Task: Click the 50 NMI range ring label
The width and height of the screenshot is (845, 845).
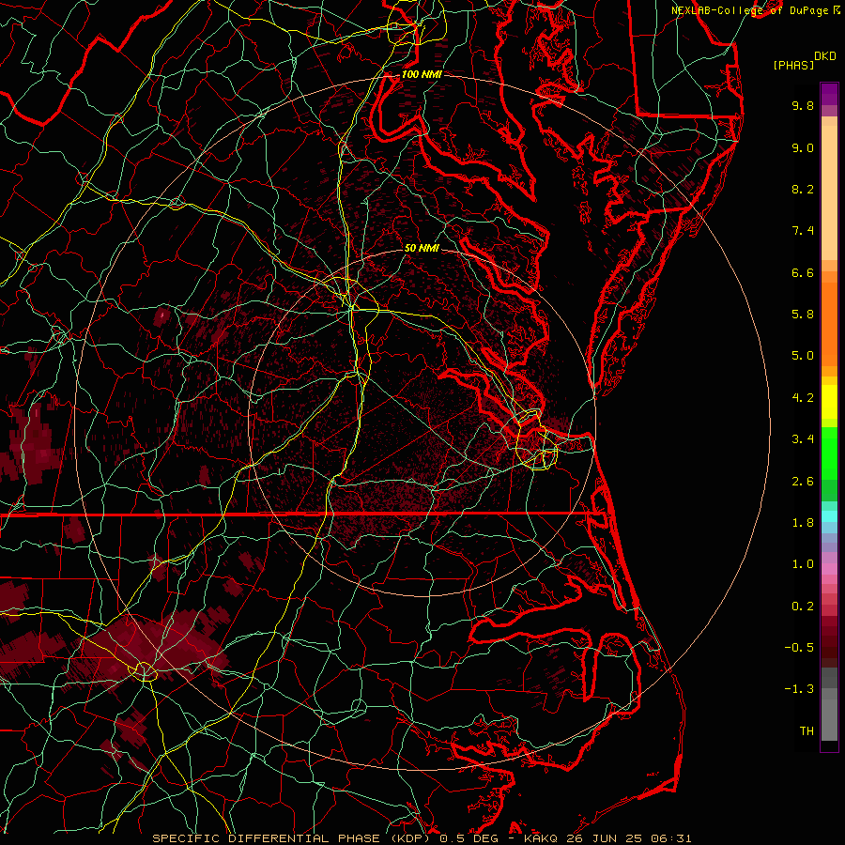Action: click(422, 248)
